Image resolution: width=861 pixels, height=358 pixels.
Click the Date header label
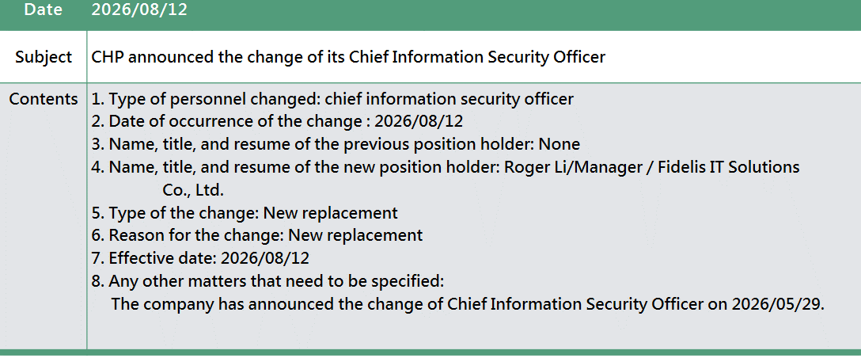pos(44,10)
